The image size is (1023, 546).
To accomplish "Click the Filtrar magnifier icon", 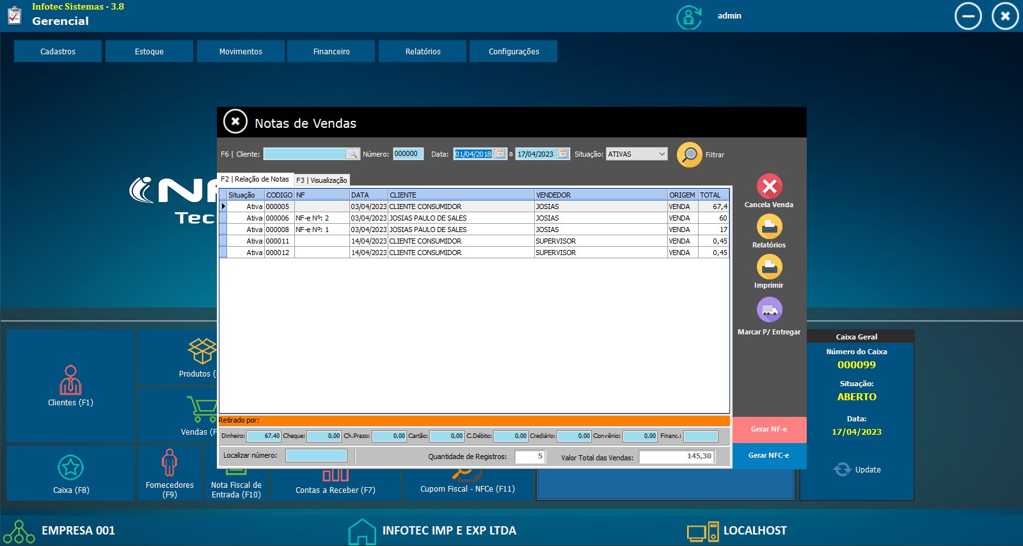I will point(689,155).
